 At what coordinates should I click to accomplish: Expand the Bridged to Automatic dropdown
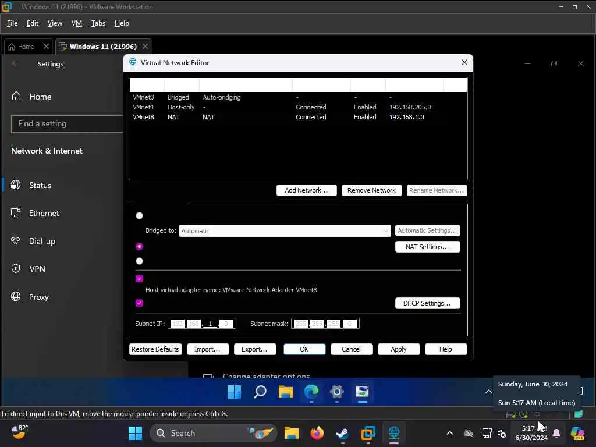tap(285, 230)
